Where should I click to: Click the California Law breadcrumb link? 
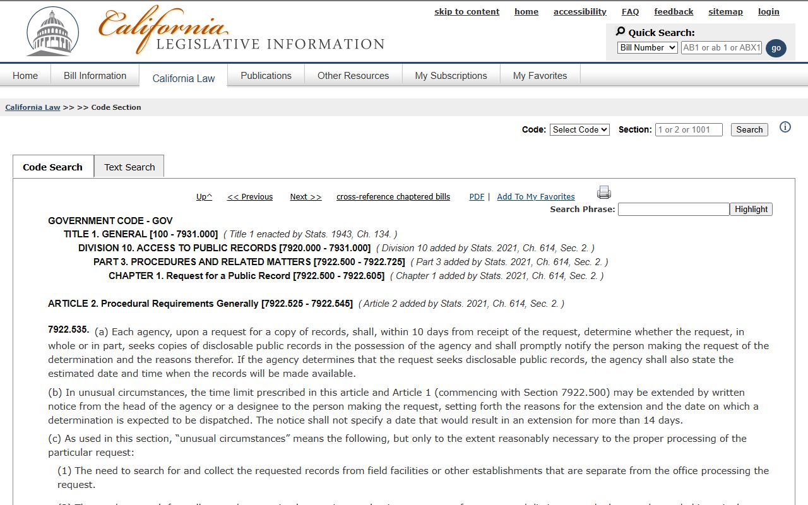(33, 107)
